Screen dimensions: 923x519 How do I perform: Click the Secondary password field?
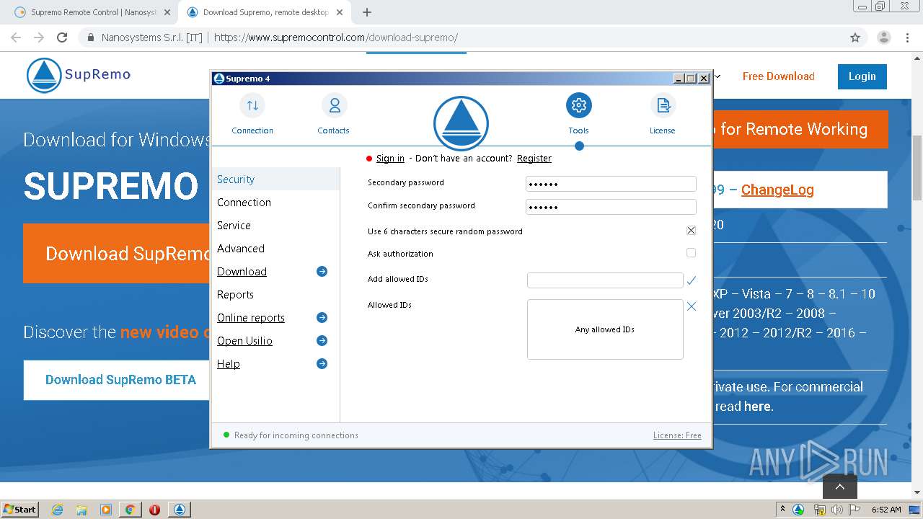coord(611,184)
